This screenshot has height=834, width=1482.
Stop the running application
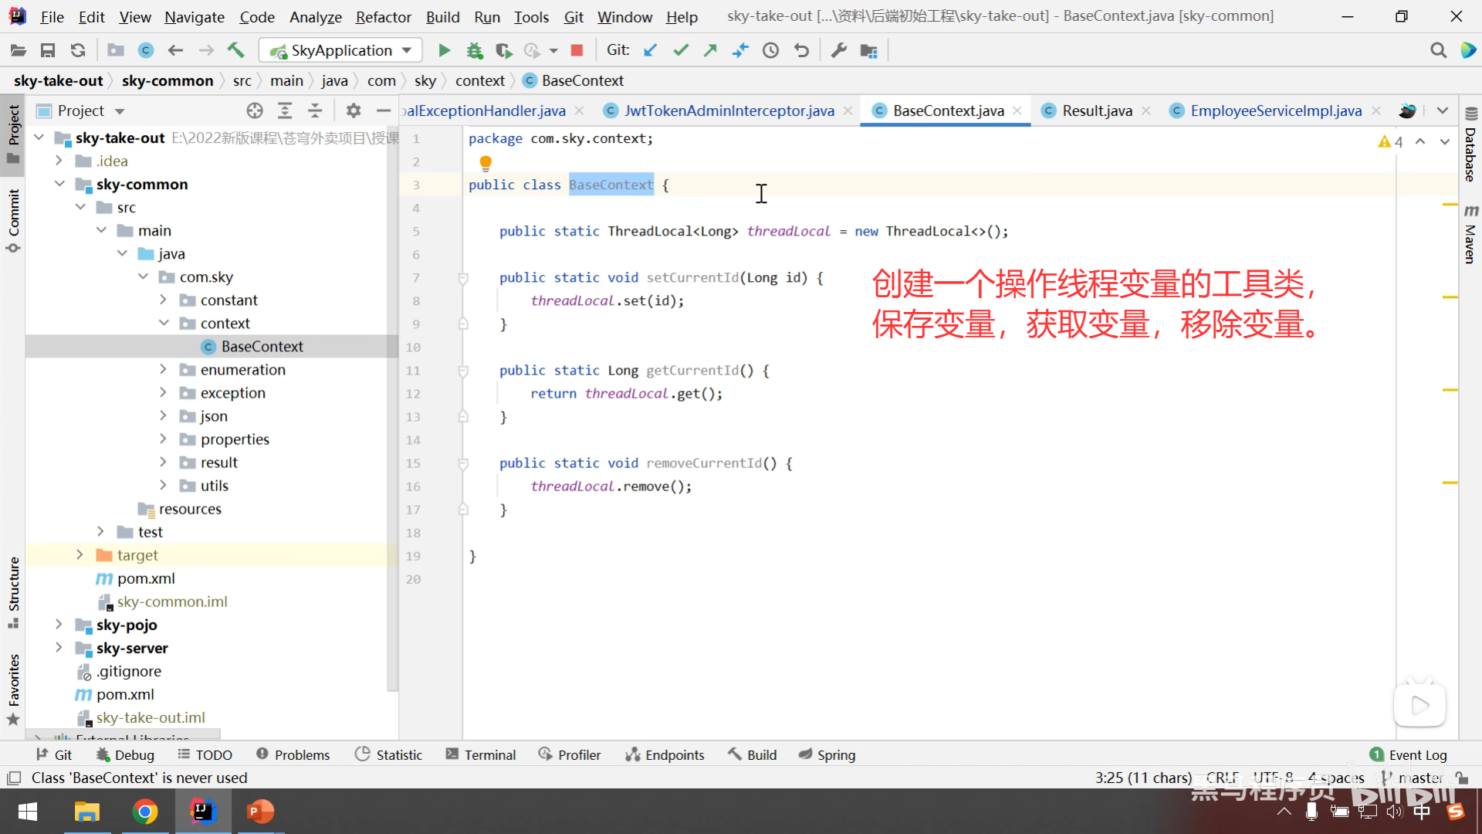click(x=576, y=50)
